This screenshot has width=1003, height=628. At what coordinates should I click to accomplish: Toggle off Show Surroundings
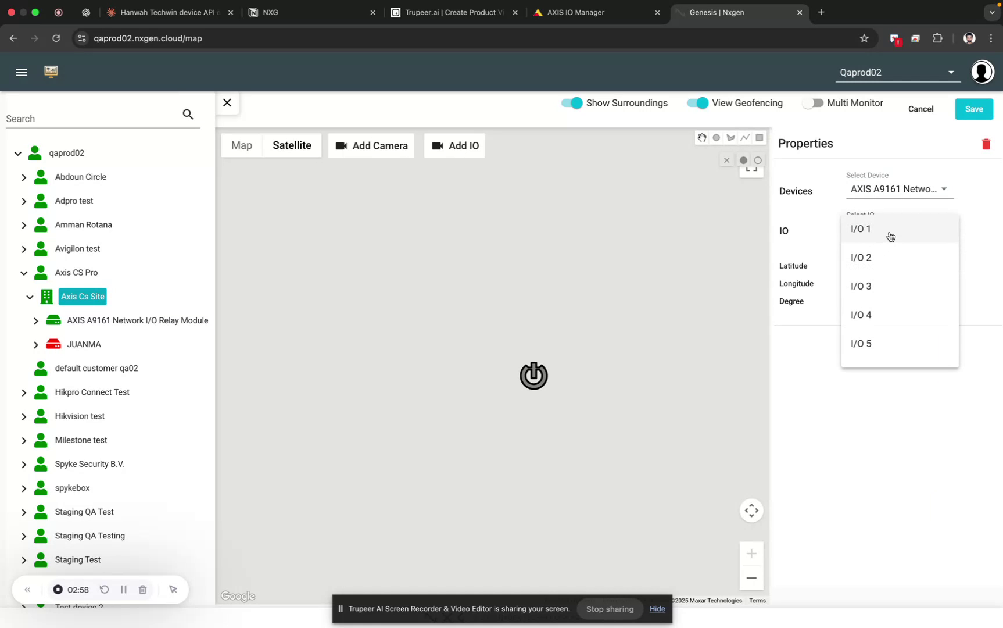[x=571, y=103]
